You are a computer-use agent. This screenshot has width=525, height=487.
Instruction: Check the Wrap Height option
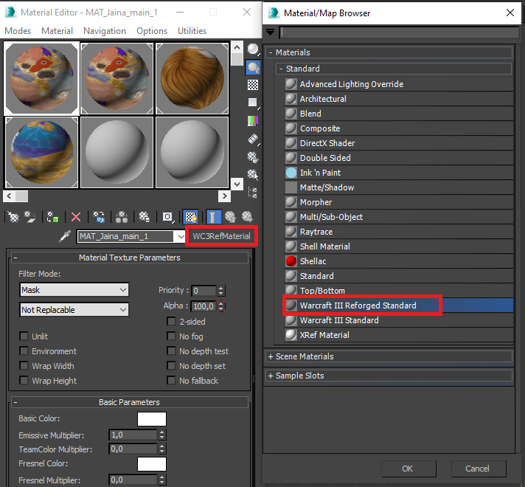[x=24, y=381]
